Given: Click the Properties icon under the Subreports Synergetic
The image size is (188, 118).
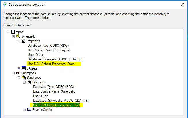Looking at the screenshot, I should [29, 82].
